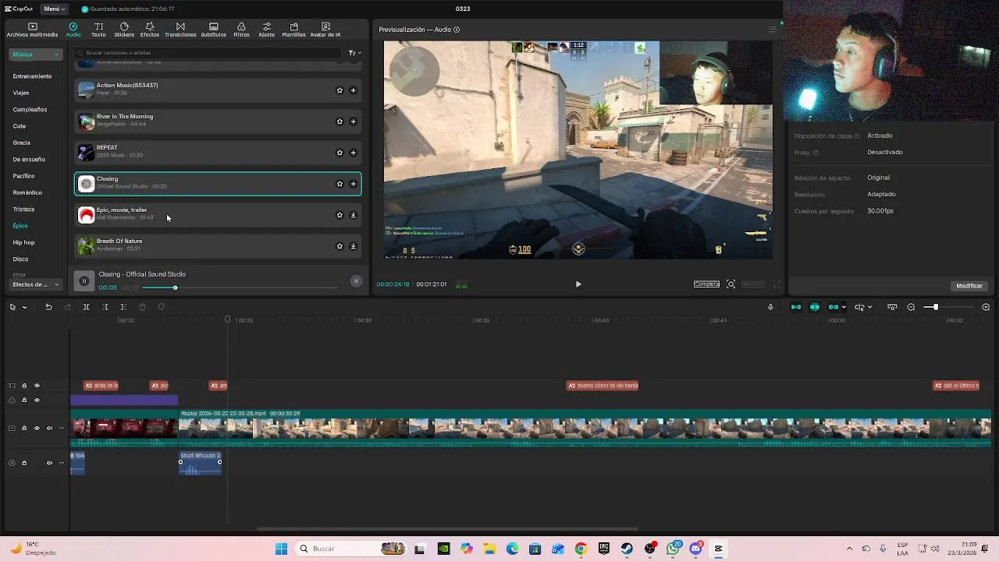This screenshot has height=561, width=999.
Task: Switch to the Transiciones tab
Action: point(180,30)
